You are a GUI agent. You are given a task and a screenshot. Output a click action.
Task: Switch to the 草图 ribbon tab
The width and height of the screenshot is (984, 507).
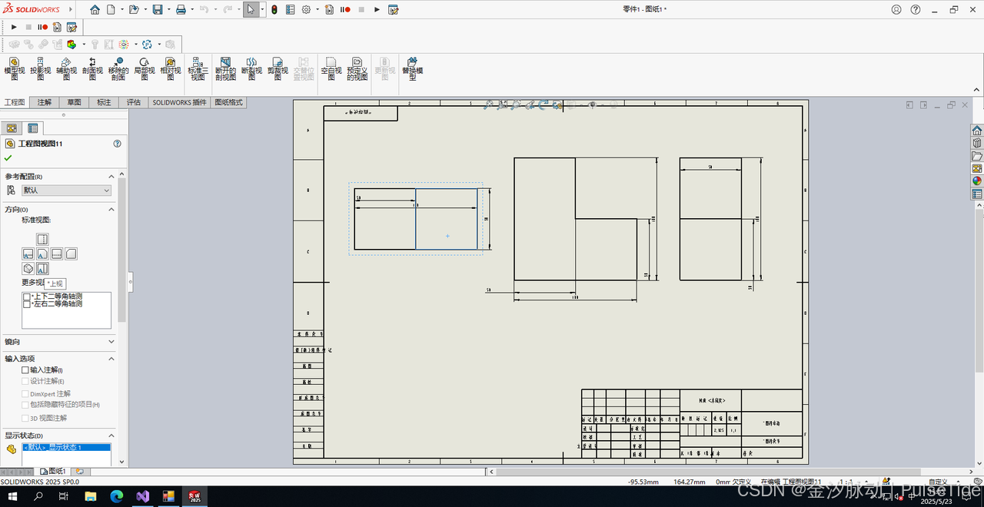[x=74, y=102]
